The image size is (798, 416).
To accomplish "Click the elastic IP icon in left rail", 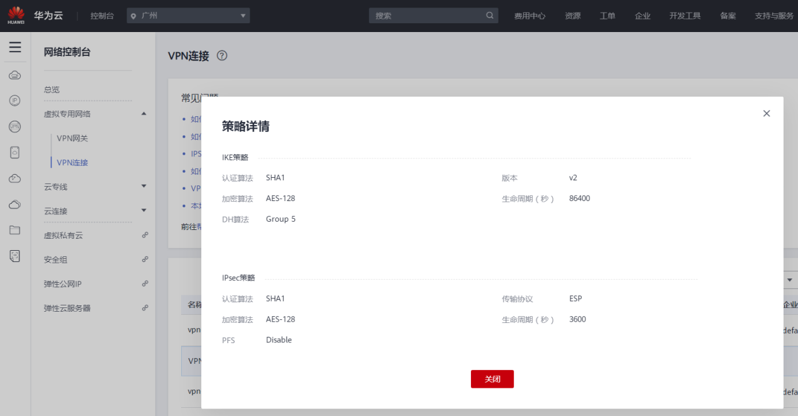I will [x=15, y=101].
